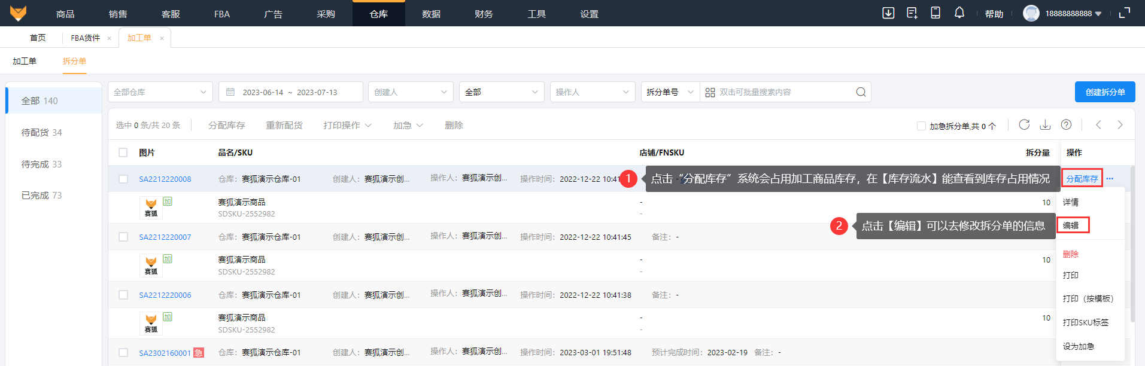Switch to the 加工单 sub-tab
The width and height of the screenshot is (1145, 366).
tap(25, 61)
